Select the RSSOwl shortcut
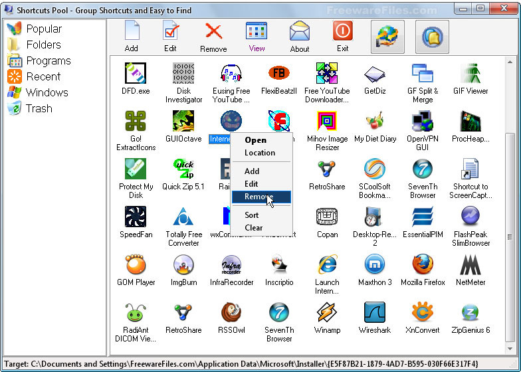 231,318
